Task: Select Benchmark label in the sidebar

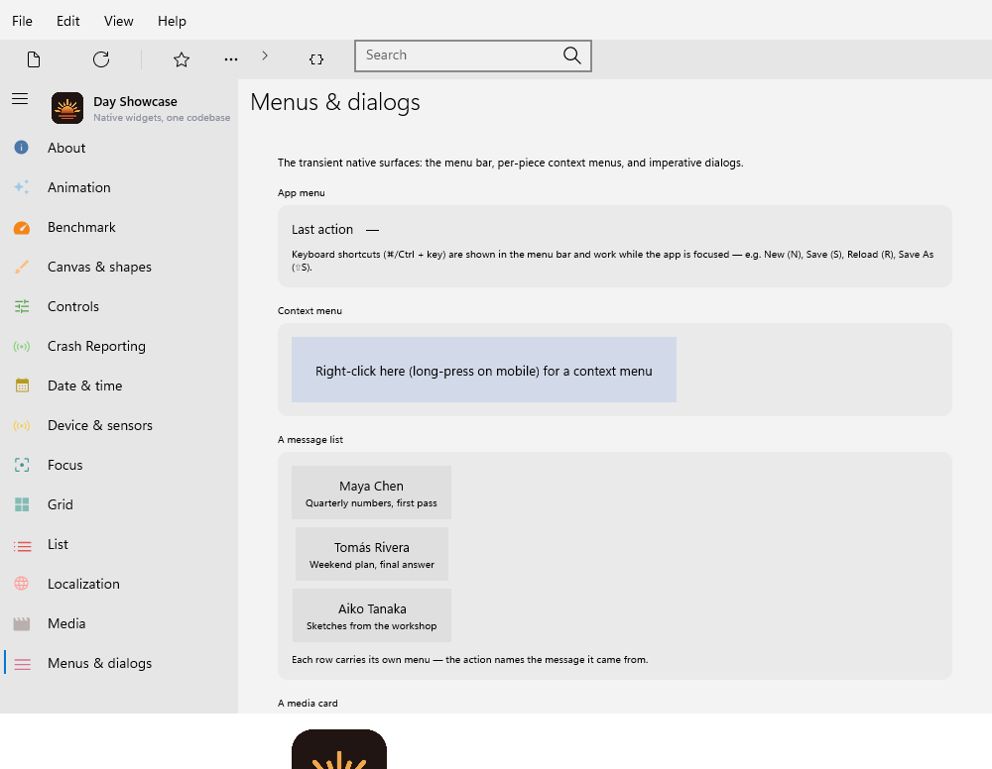Action: click(81, 228)
